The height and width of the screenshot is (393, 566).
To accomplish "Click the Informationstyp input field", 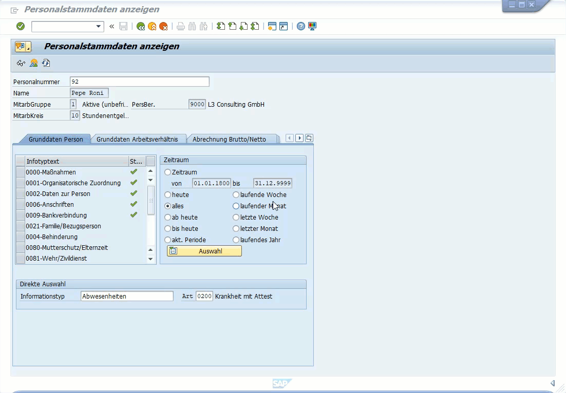I will [x=127, y=296].
